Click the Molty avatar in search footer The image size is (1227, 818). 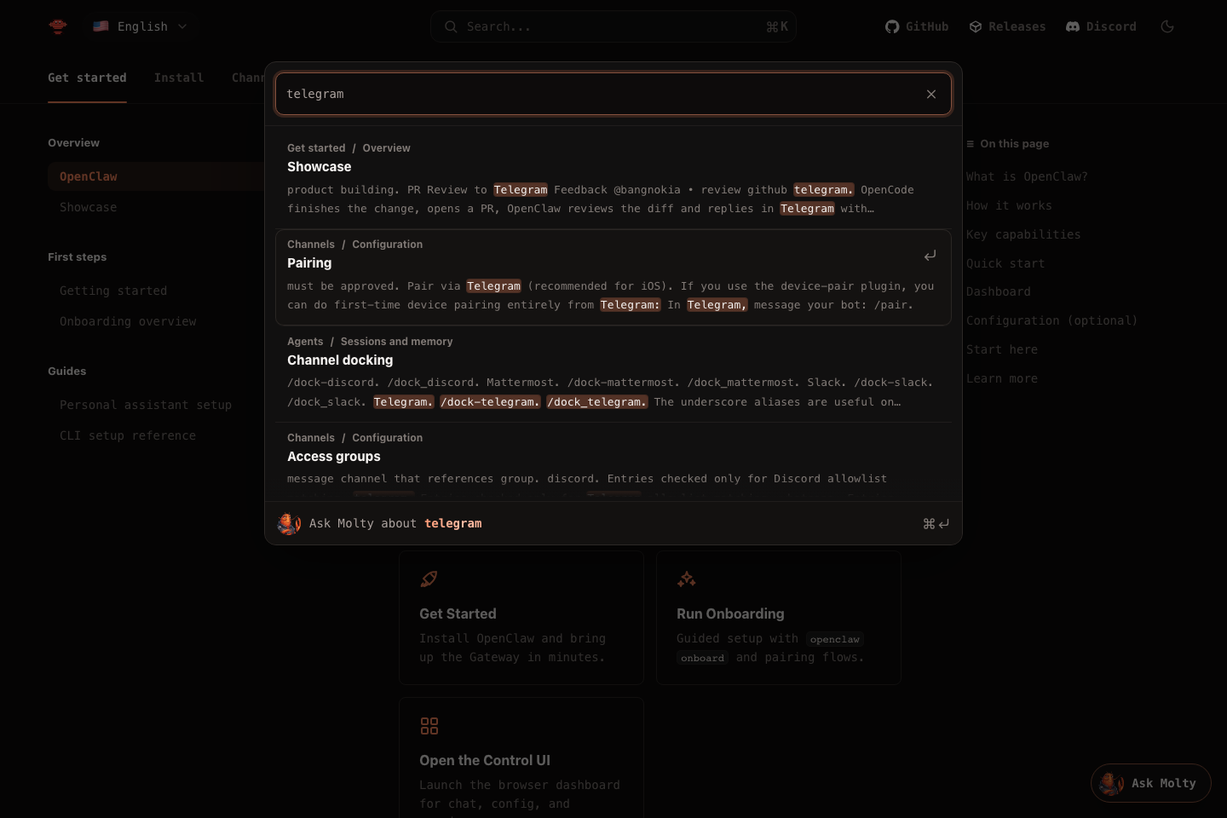pos(289,523)
